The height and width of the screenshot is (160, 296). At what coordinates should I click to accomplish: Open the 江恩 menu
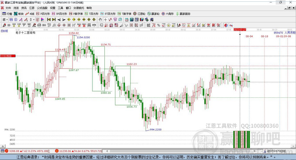(x=32, y=8)
